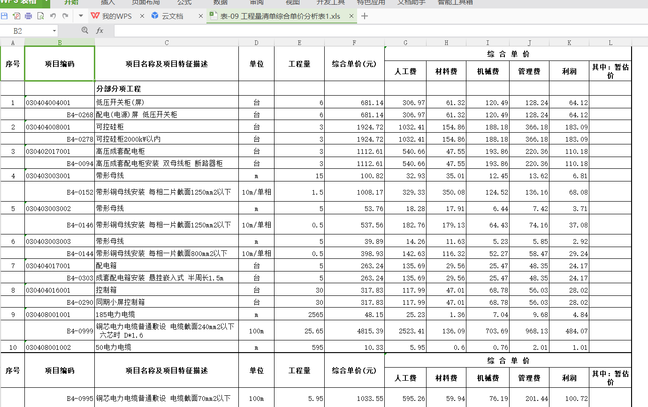Viewport: 648px width, 407px height.
Task: Click the top 人工费 header cell
Action: [405, 71]
